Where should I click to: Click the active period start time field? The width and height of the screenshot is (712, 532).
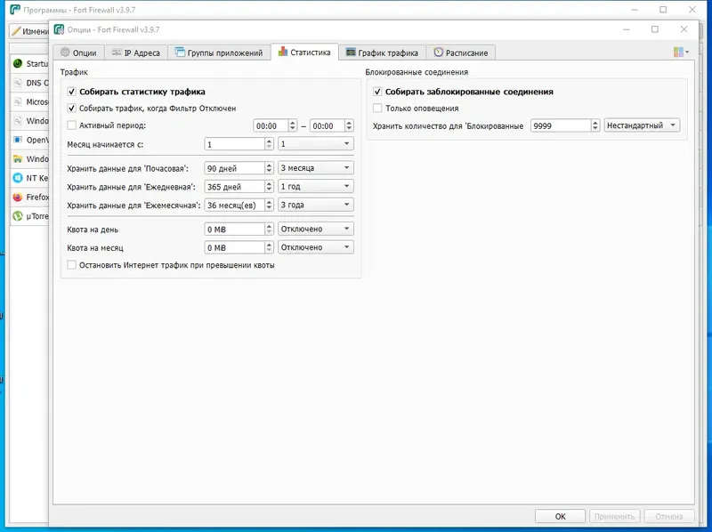(x=271, y=125)
